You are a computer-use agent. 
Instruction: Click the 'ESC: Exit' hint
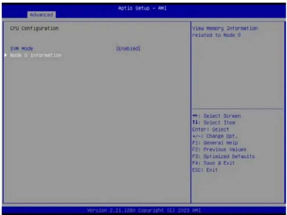click(205, 170)
